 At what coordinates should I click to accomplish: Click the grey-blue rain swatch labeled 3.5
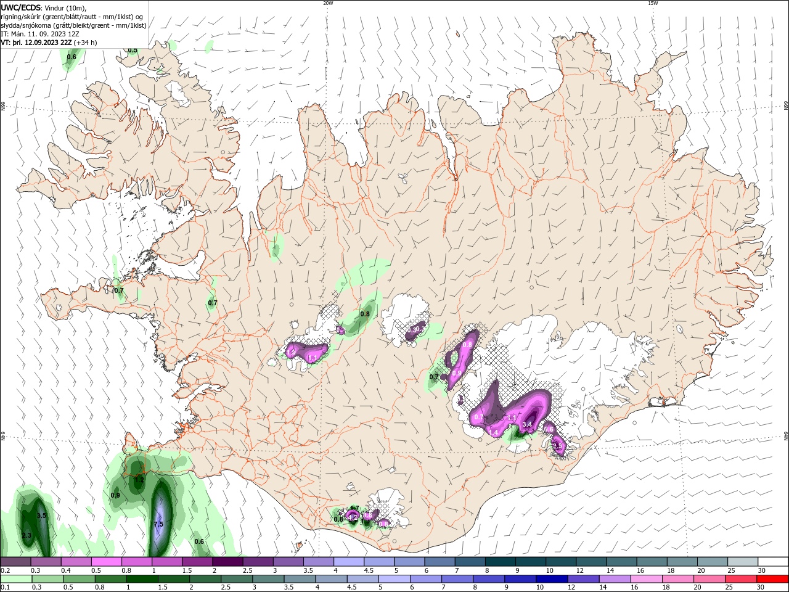pyautogui.click(x=300, y=579)
